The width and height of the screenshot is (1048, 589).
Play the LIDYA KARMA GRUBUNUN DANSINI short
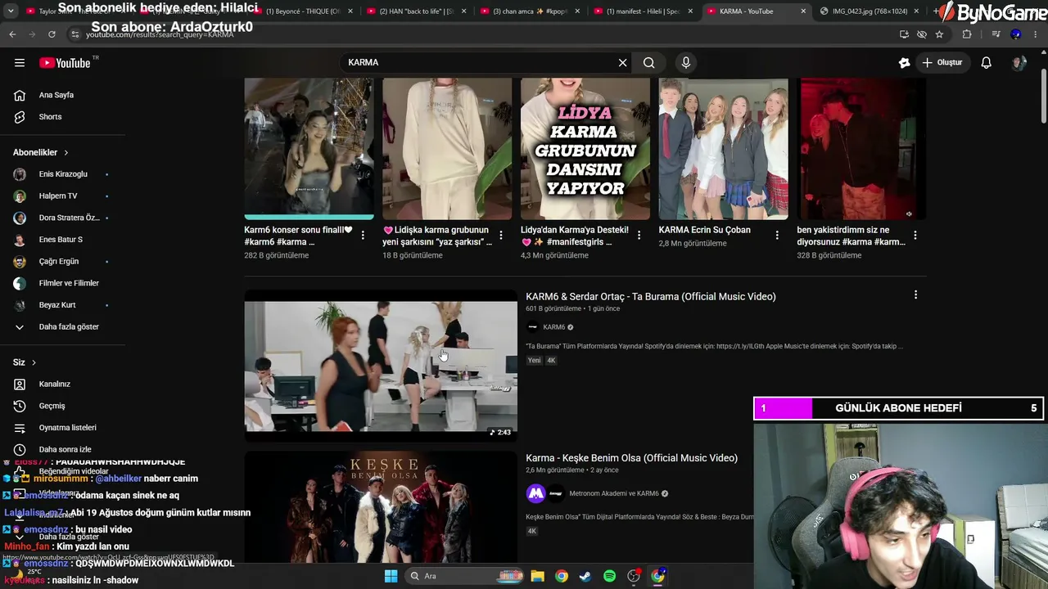pos(585,149)
